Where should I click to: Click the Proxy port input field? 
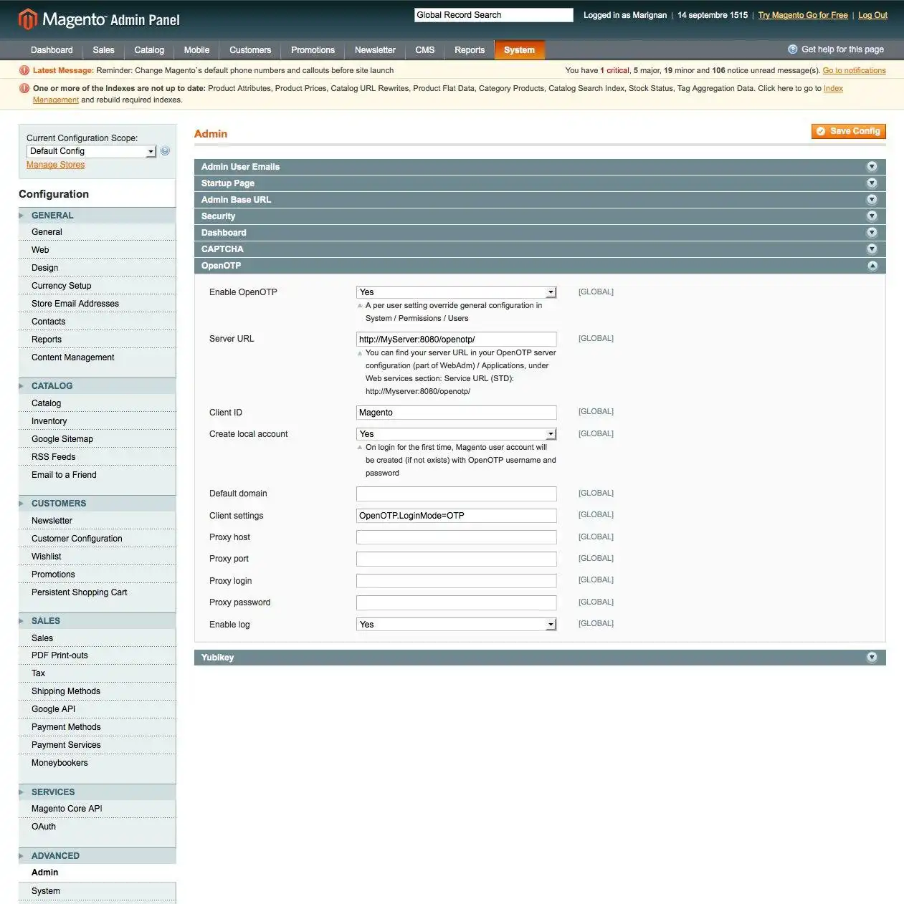(456, 559)
